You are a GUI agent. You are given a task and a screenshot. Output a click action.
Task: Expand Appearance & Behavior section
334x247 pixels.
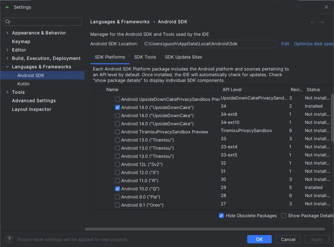click(7, 33)
